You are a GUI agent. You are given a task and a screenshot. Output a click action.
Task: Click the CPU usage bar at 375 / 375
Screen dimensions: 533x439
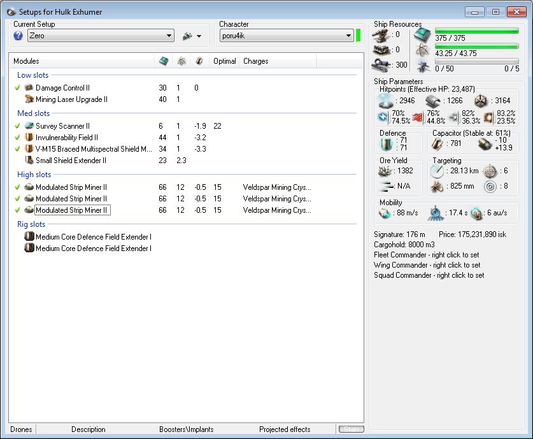click(476, 31)
